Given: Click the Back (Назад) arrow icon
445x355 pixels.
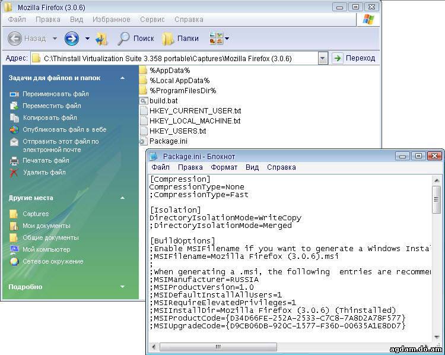Looking at the screenshot, I should pos(14,39).
